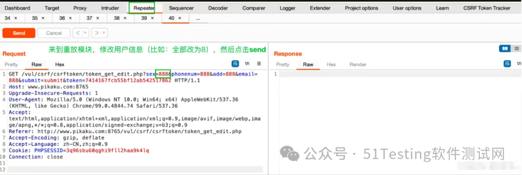Click empty line 12 of the Request editor
The image size is (522, 175).
coord(135,169)
